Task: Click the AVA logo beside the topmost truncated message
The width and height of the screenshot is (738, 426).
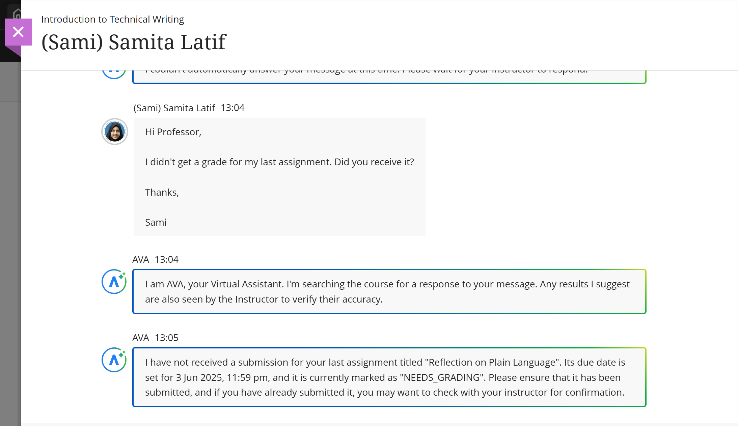Action: tap(114, 70)
